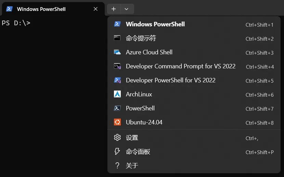Click the Windows PowerShell icon in dropdown menu

tap(117, 24)
